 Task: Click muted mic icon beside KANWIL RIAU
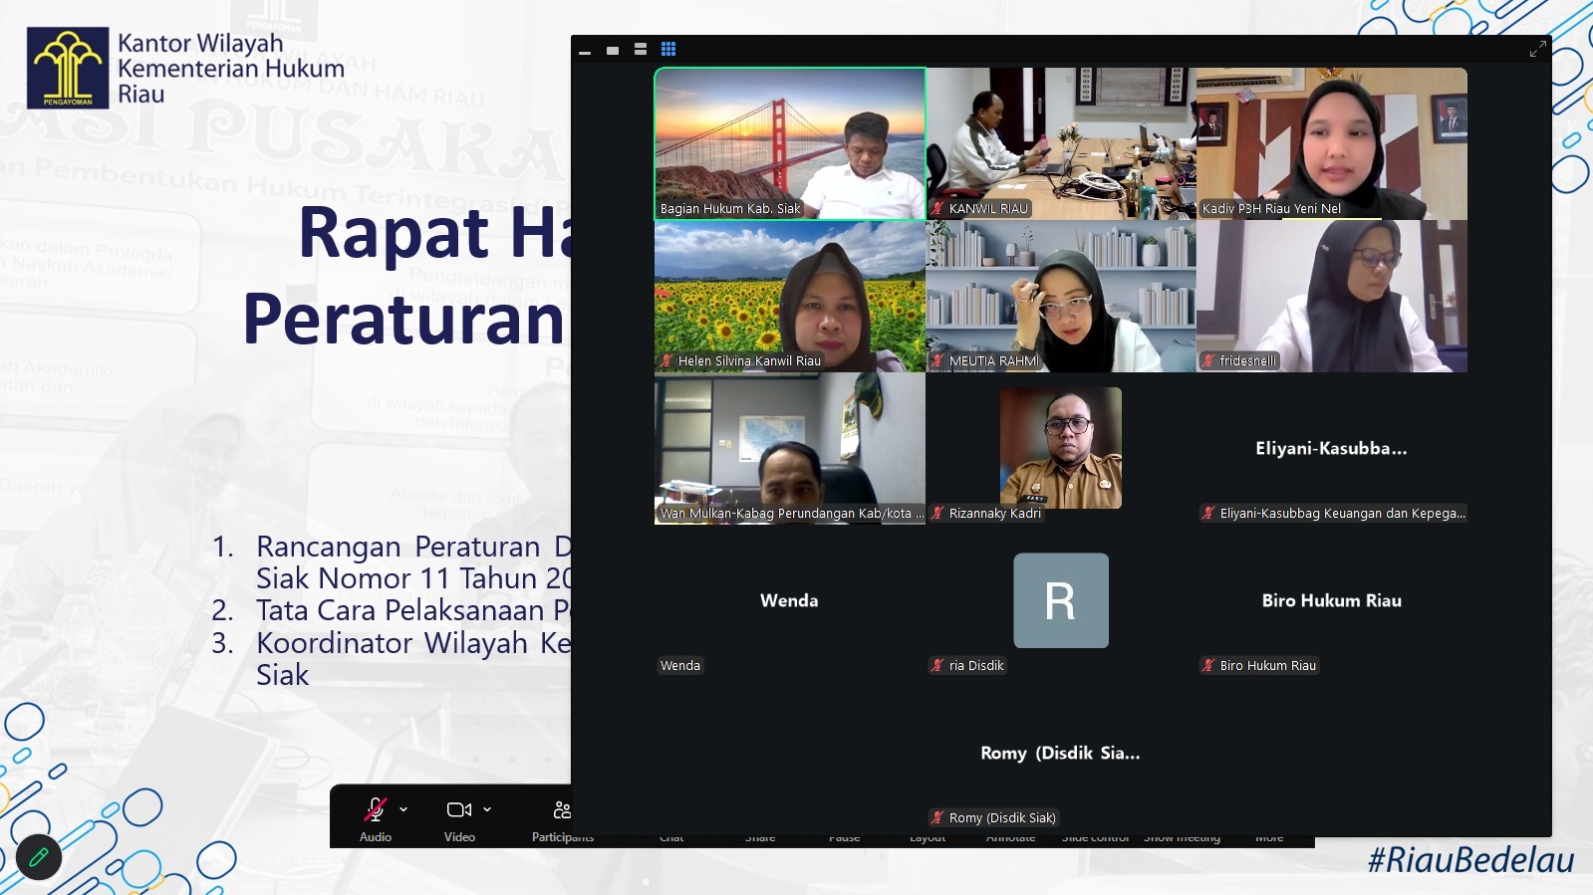tap(937, 209)
